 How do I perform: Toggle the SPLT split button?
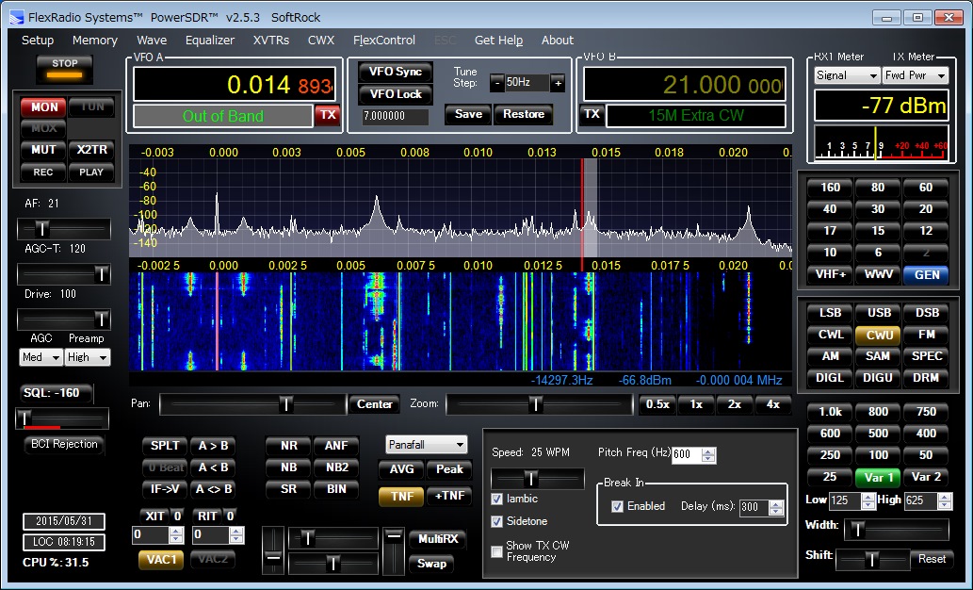click(x=165, y=446)
